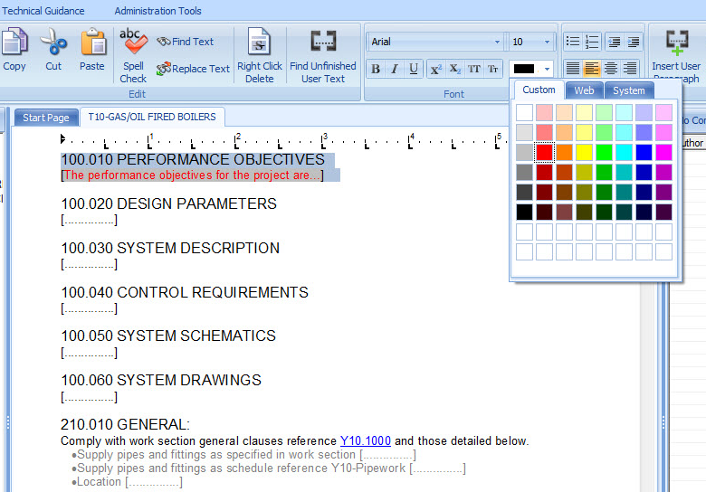This screenshot has width=706, height=492.
Task: Switch to the Start Page tab
Action: (x=46, y=118)
